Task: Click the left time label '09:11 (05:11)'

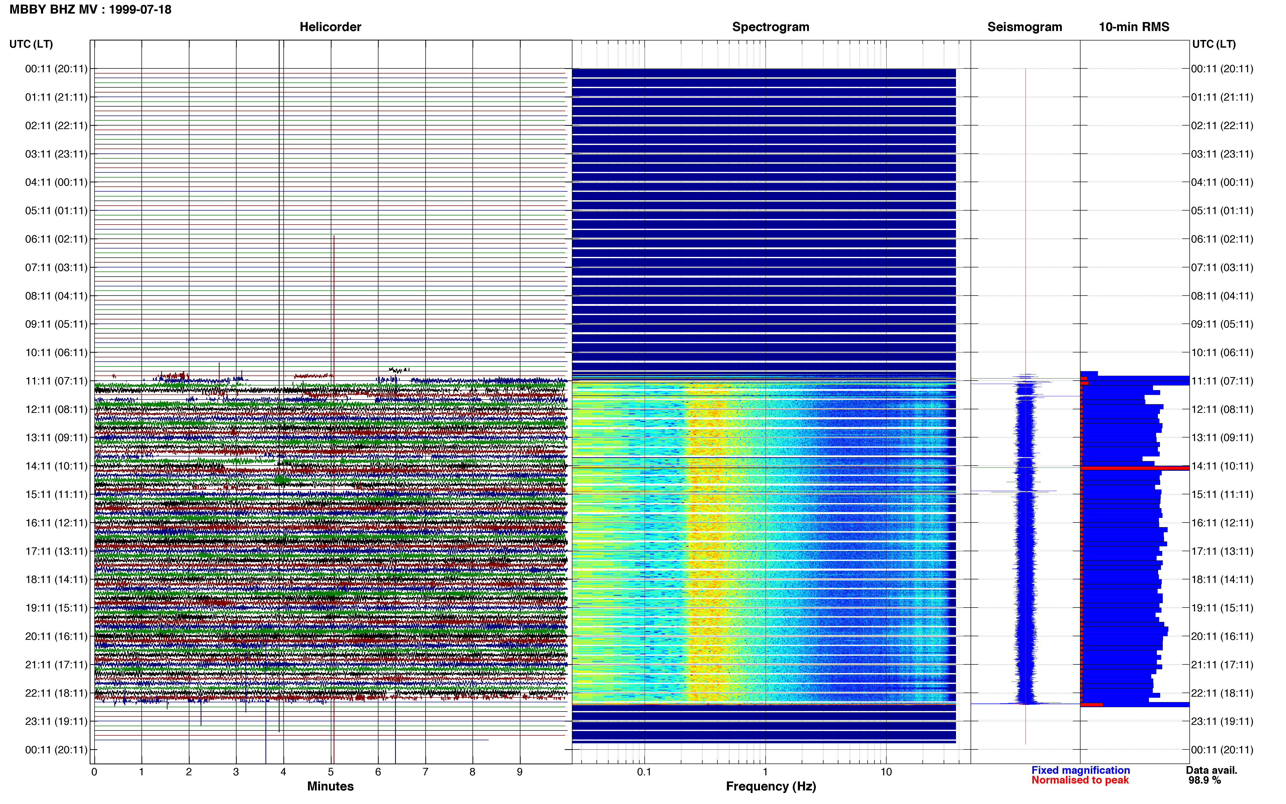Action: point(56,324)
